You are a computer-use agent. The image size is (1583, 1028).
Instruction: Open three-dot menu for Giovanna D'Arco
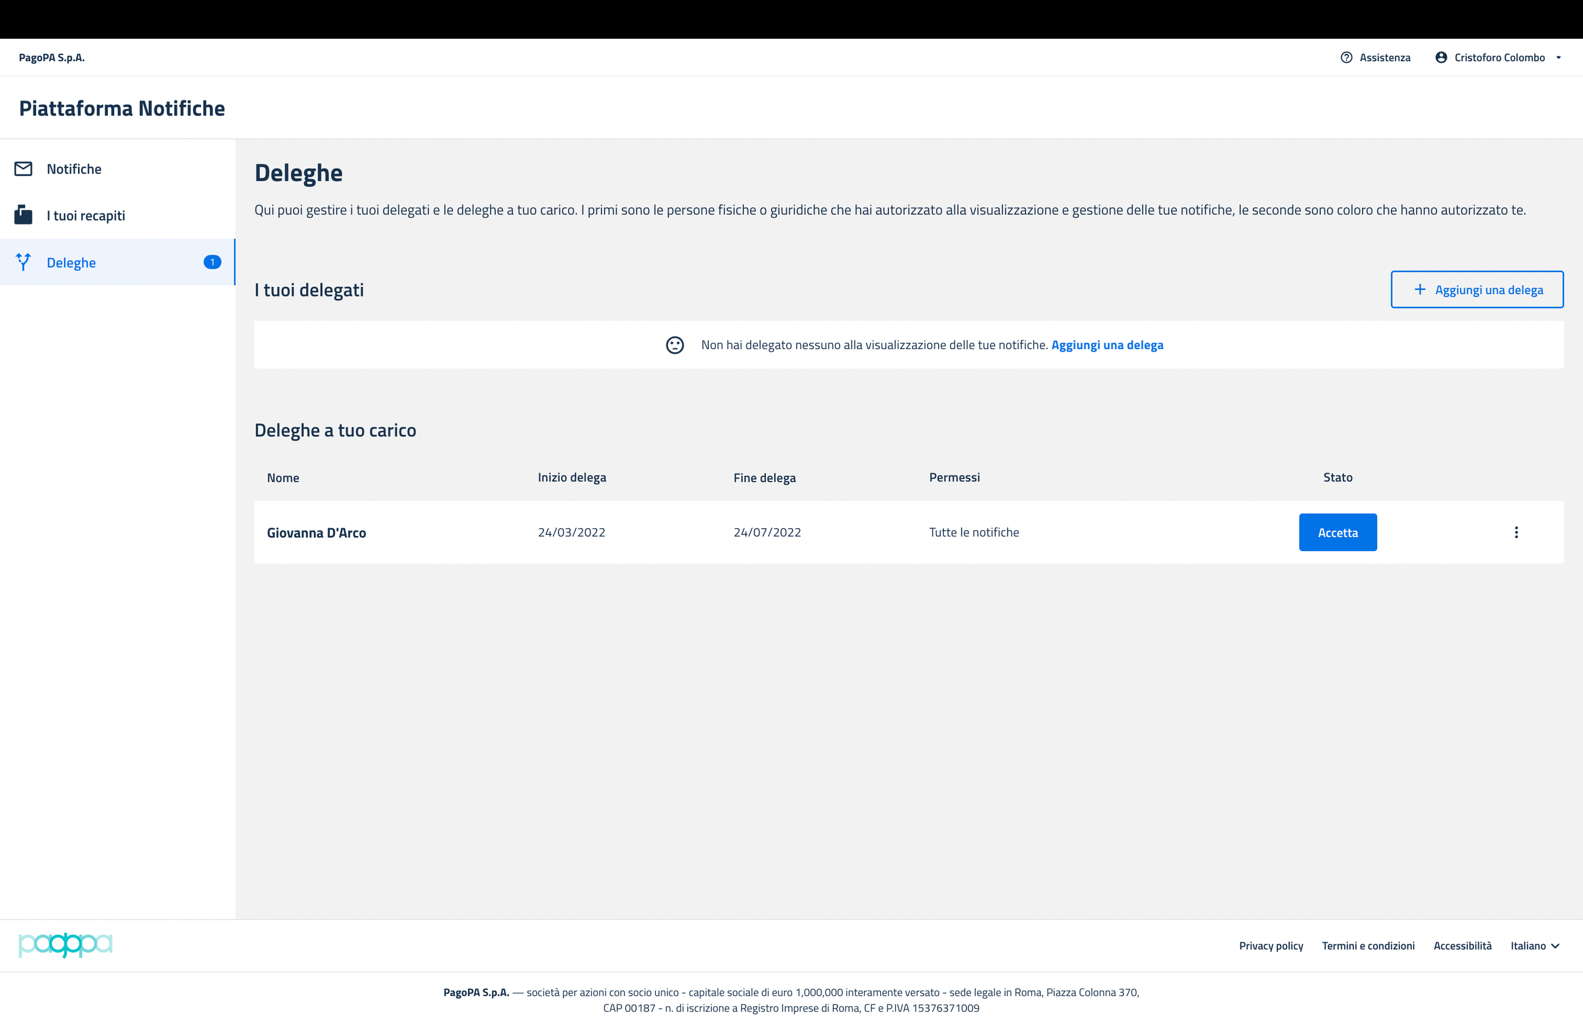click(x=1516, y=532)
